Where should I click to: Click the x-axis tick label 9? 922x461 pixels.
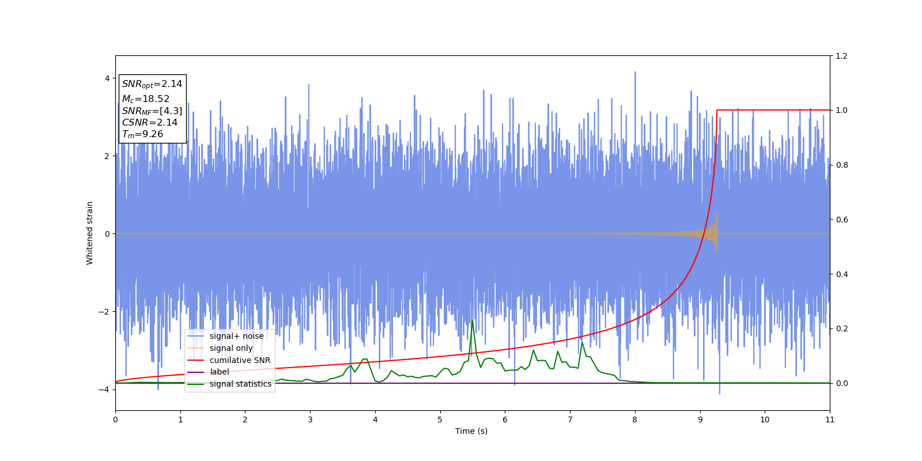coord(700,420)
